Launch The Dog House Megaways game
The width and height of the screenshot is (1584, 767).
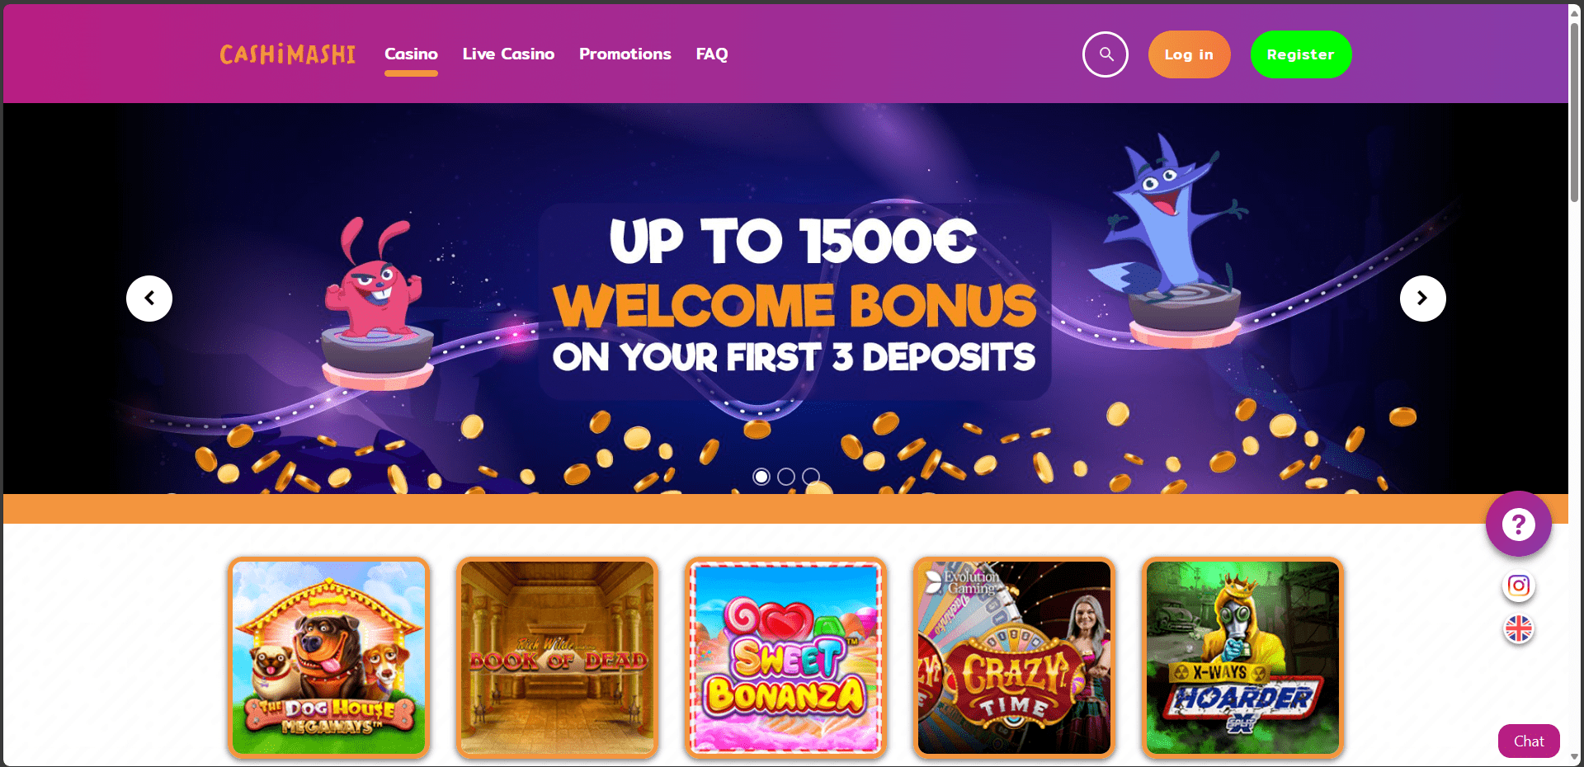(329, 657)
